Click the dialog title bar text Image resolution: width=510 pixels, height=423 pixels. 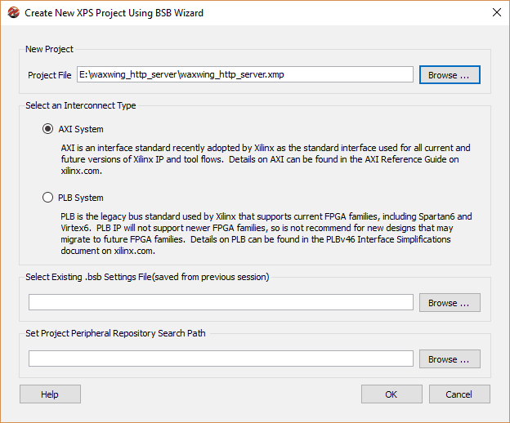tap(114, 13)
